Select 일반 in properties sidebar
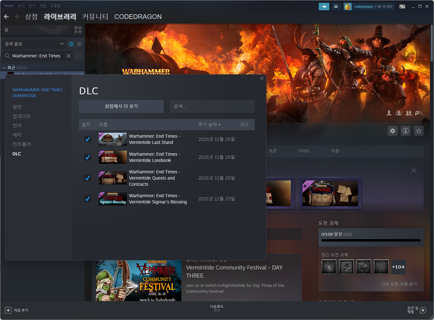The height and width of the screenshot is (320, 434). pyautogui.click(x=17, y=107)
